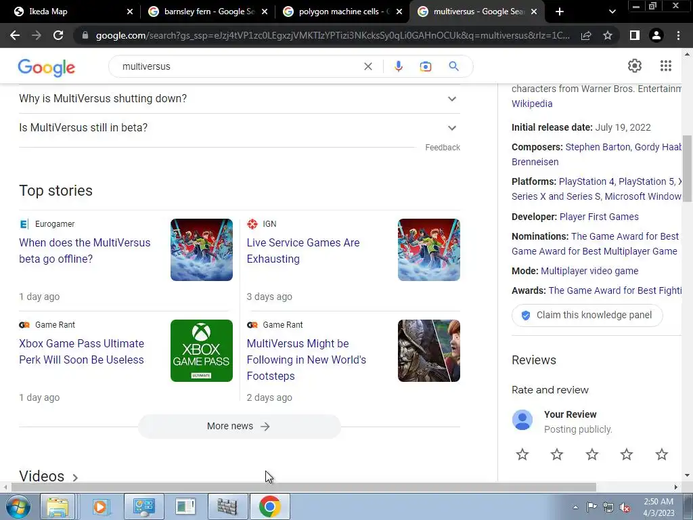Click the Eurogamer story thumbnail image

click(202, 250)
